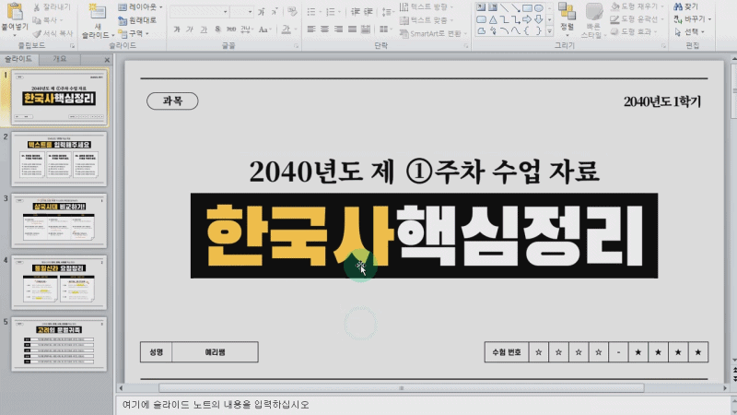737x415 pixels.
Task: Toggle bold 가 formatting
Action: tap(177, 30)
